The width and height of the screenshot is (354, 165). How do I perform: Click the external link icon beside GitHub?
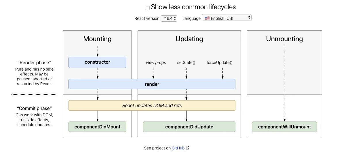188,148
